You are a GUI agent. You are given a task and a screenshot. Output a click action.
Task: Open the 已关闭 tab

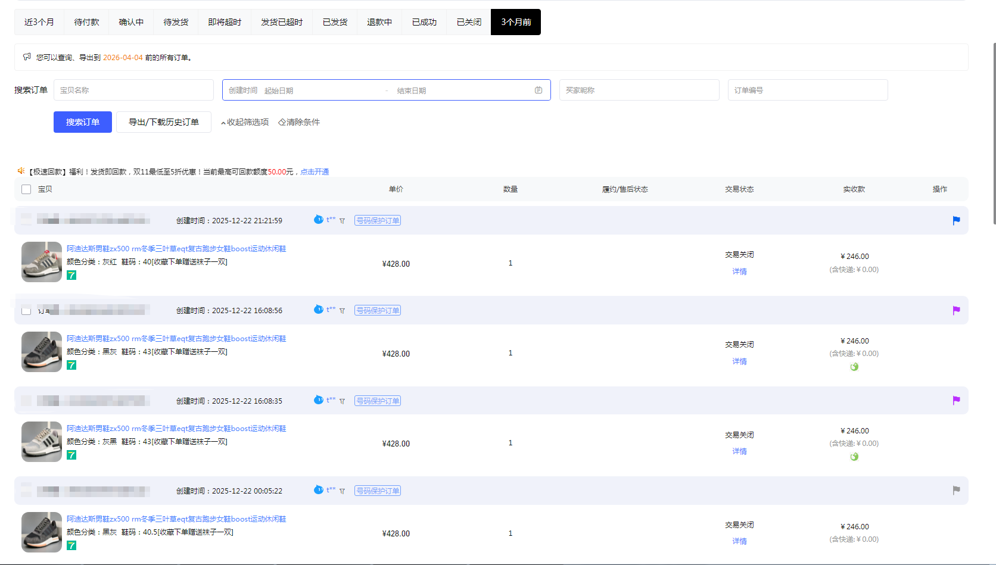[469, 22]
